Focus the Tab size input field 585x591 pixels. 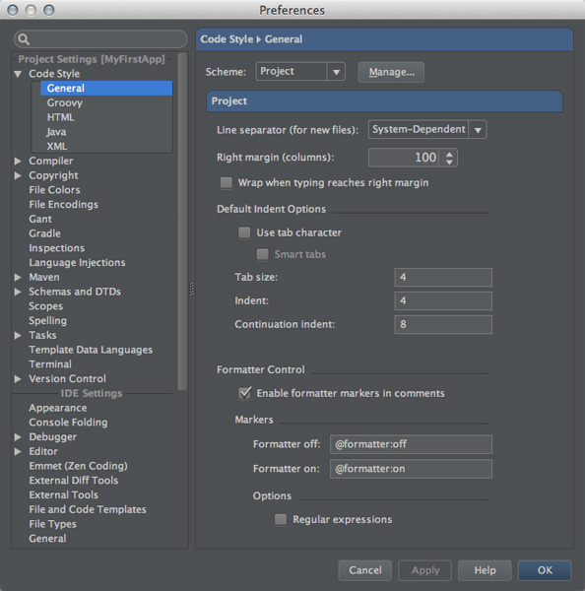tap(443, 278)
